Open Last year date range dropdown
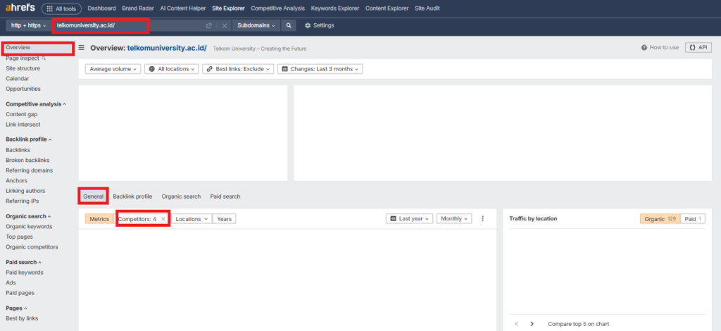Screen dimensions: 721x331 tap(409, 219)
